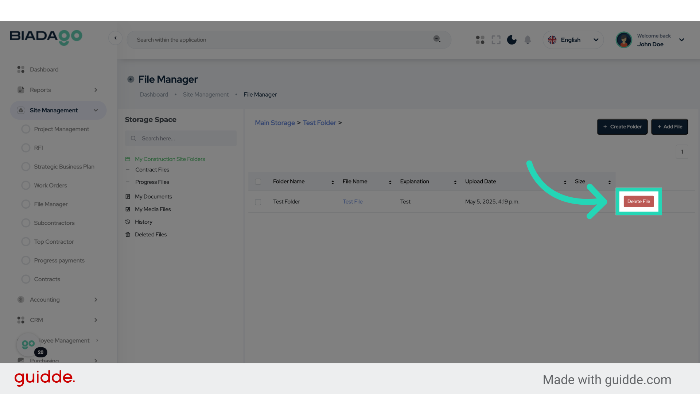Enter fullscreen using the frame icon
The image size is (700, 394).
click(496, 40)
